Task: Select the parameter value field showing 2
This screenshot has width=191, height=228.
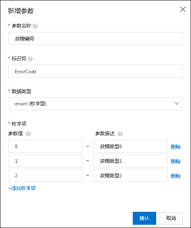Action: (45, 175)
